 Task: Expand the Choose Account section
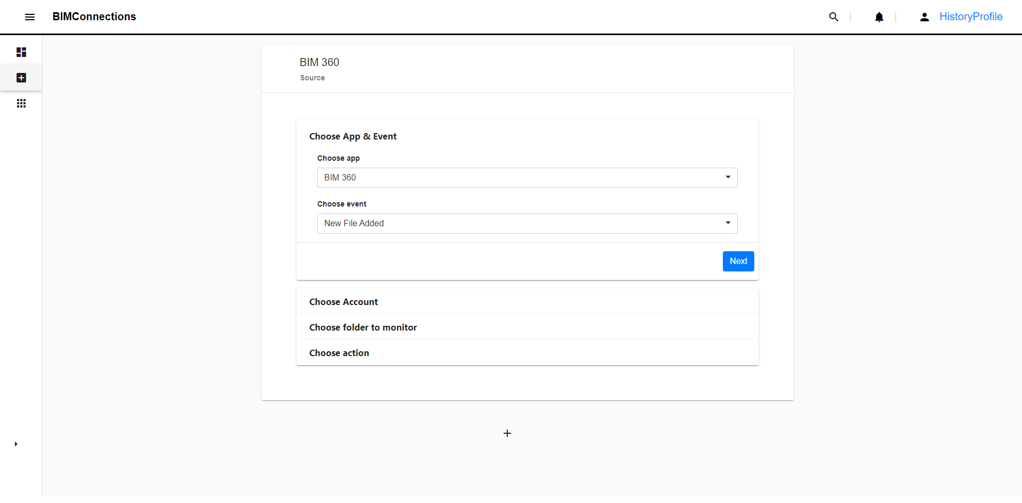click(x=343, y=302)
